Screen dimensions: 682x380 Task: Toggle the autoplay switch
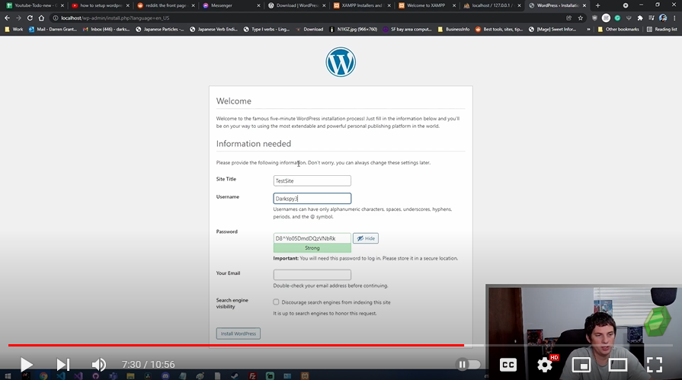point(468,364)
